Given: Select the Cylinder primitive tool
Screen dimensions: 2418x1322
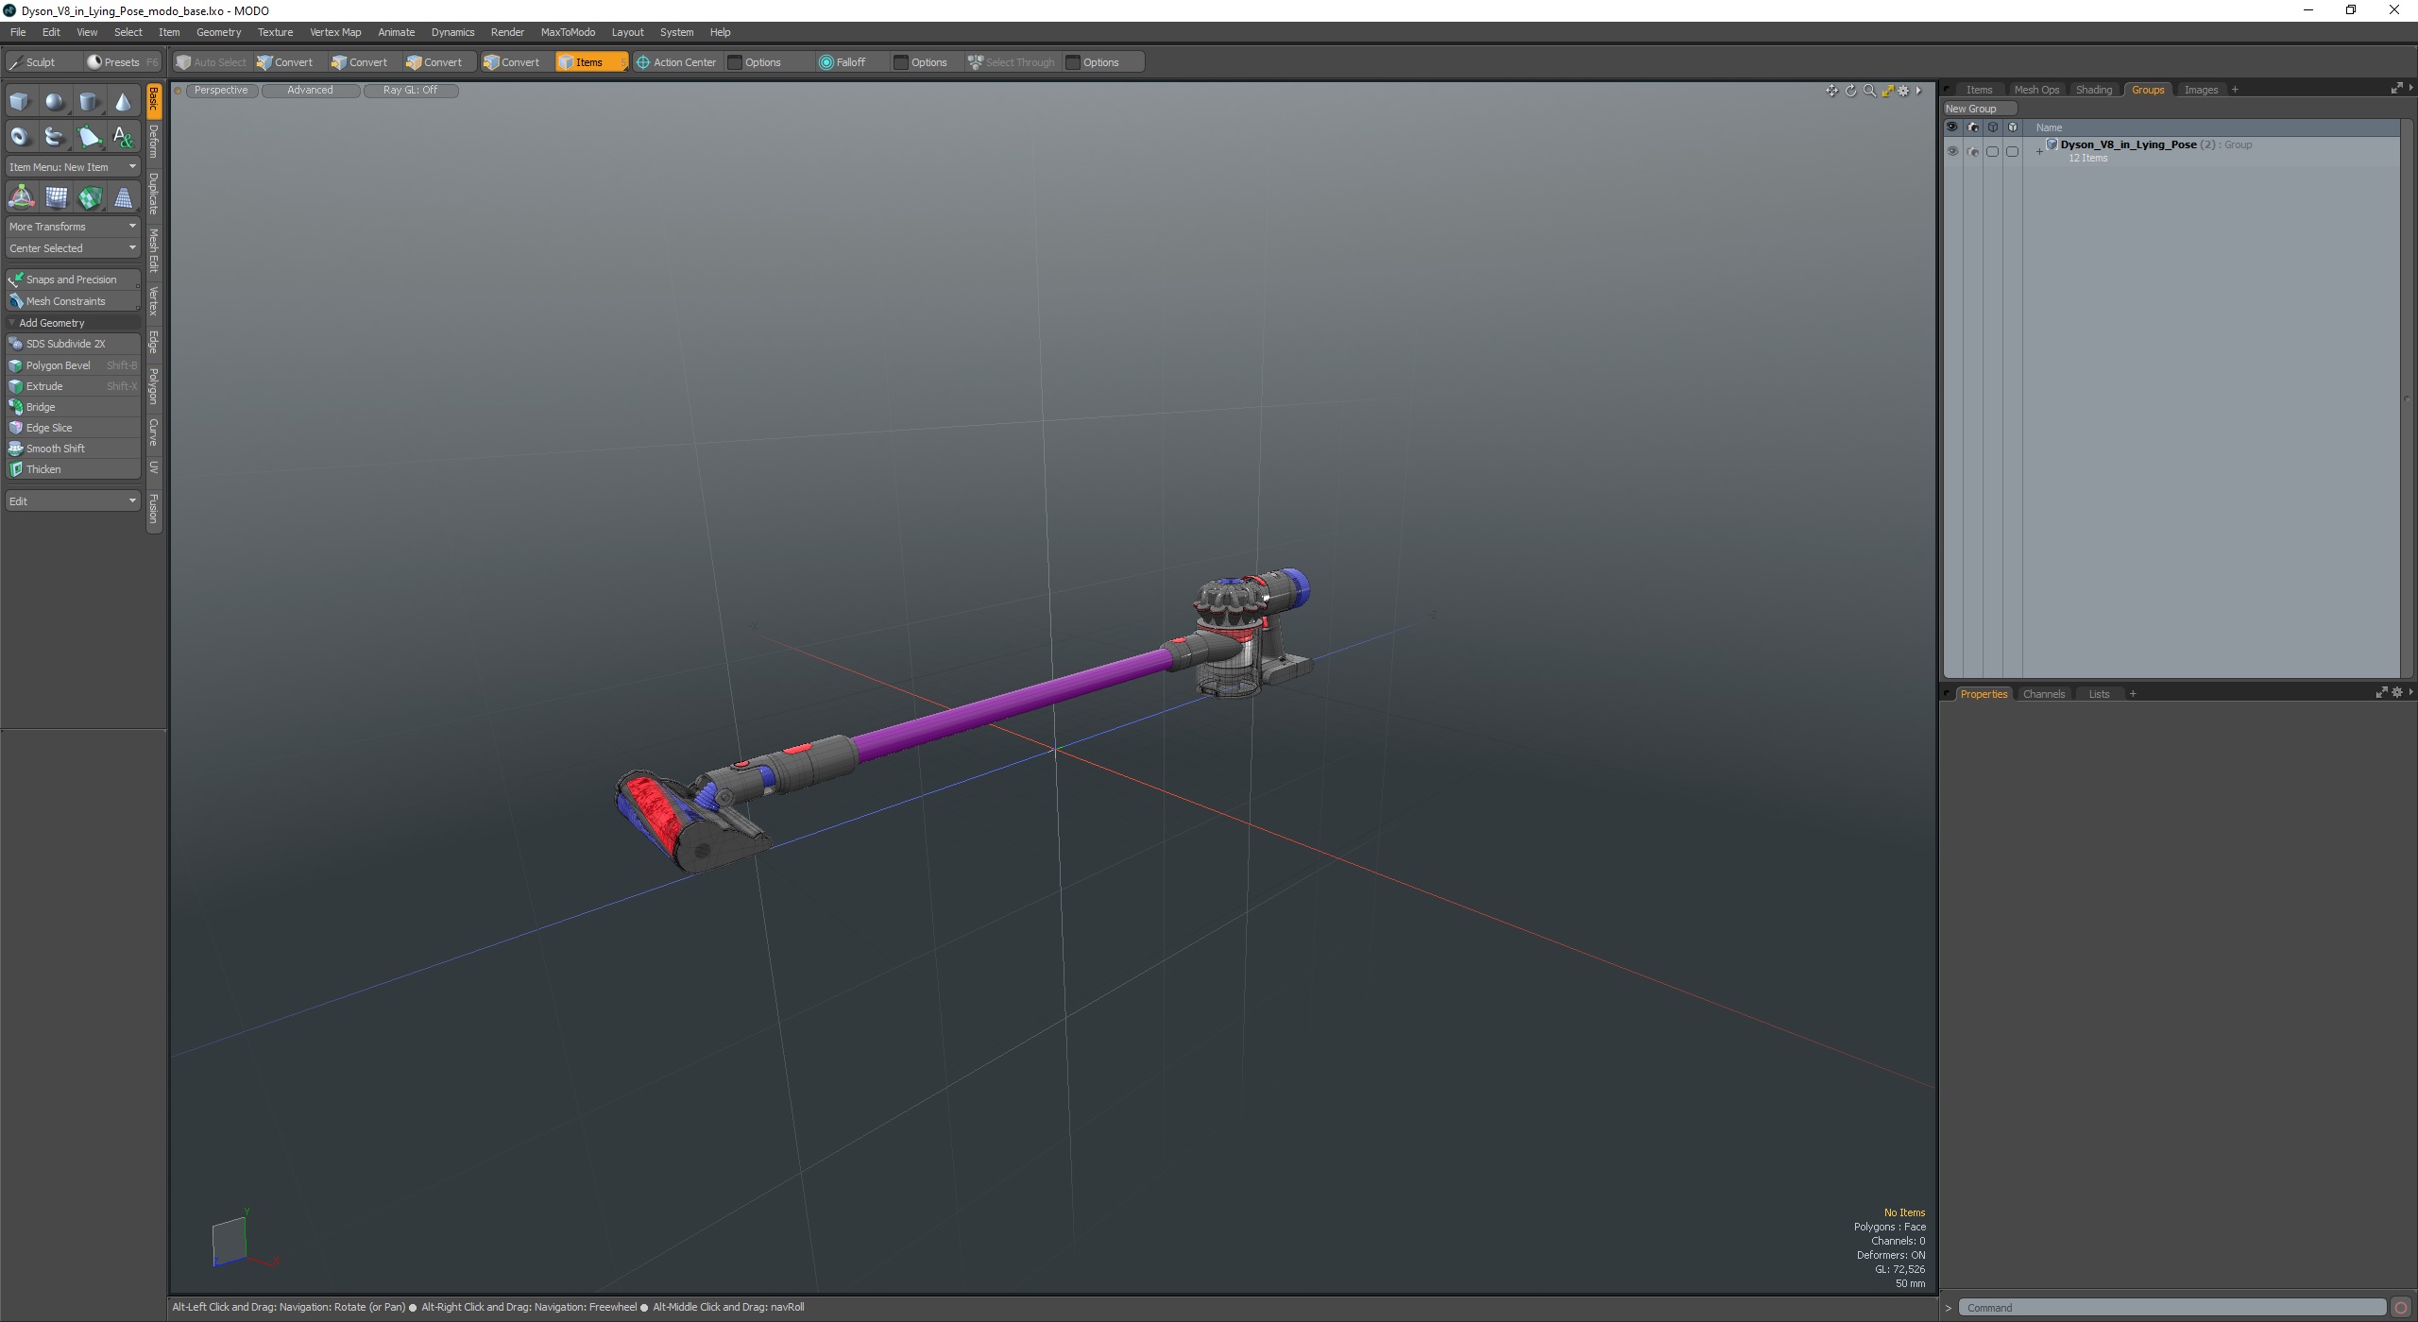Looking at the screenshot, I should click(89, 101).
